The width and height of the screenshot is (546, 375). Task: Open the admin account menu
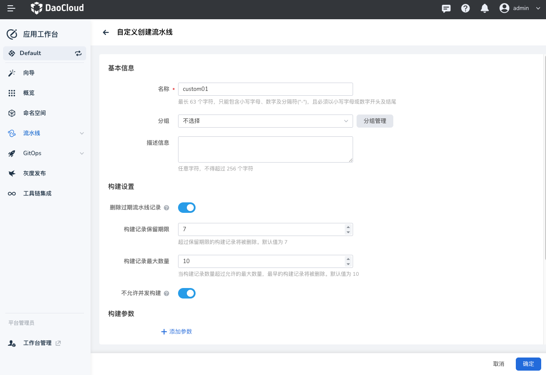point(521,8)
